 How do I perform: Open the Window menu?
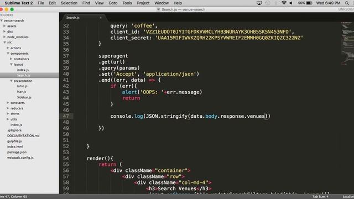tap(162, 3)
